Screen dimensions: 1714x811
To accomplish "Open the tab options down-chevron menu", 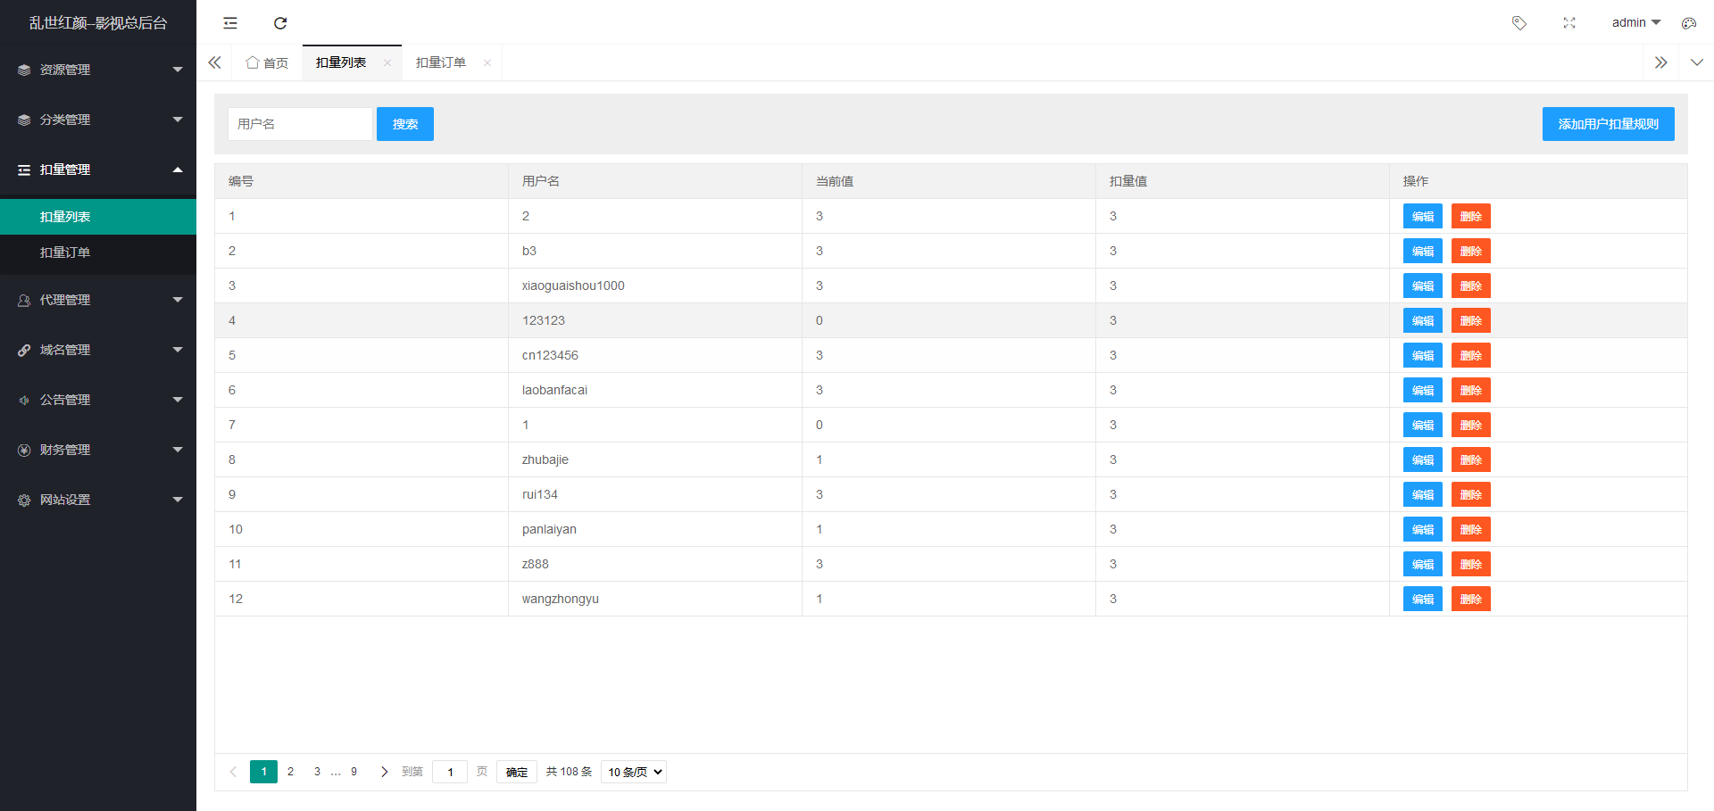I will pos(1696,62).
